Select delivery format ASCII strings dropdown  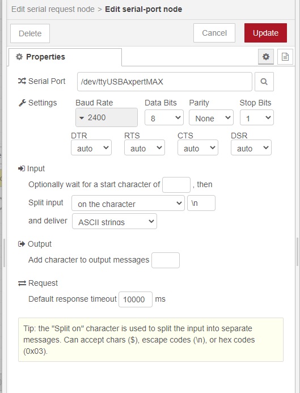pos(115,221)
